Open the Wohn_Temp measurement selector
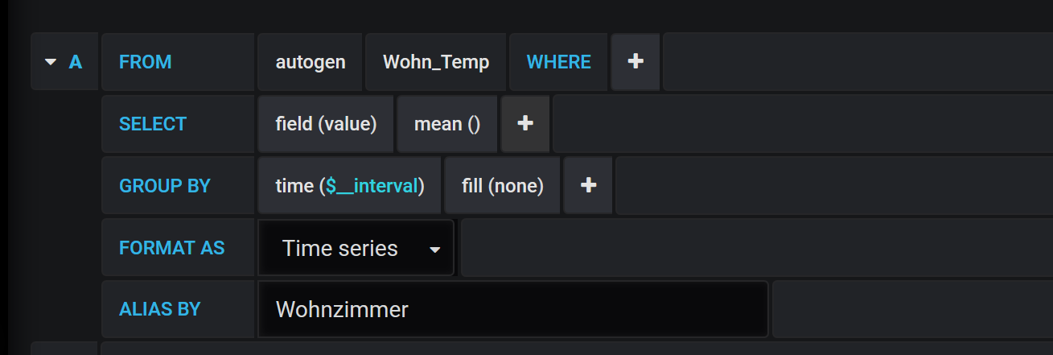The width and height of the screenshot is (1053, 355). (436, 62)
